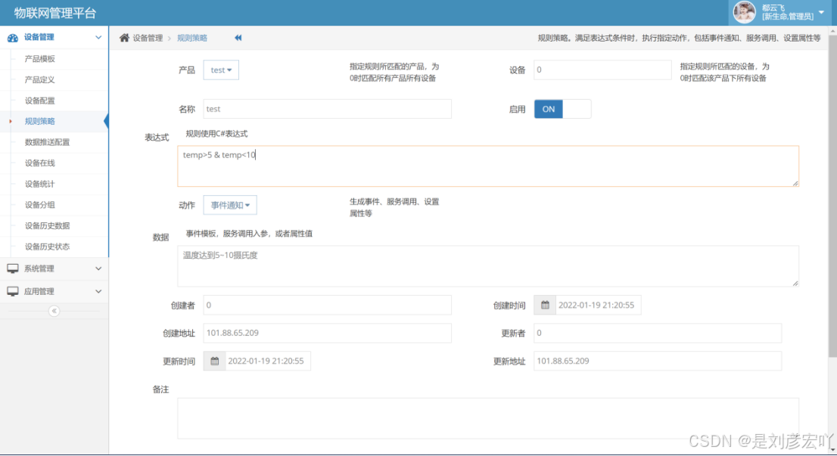Viewport: 837px width, 456px height.
Task: Open the calendar icon for 更新时间
Action: click(x=215, y=361)
